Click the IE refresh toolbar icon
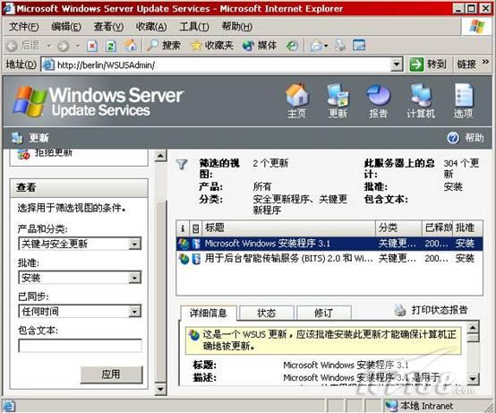This screenshot has height=413, width=496. coord(111,46)
